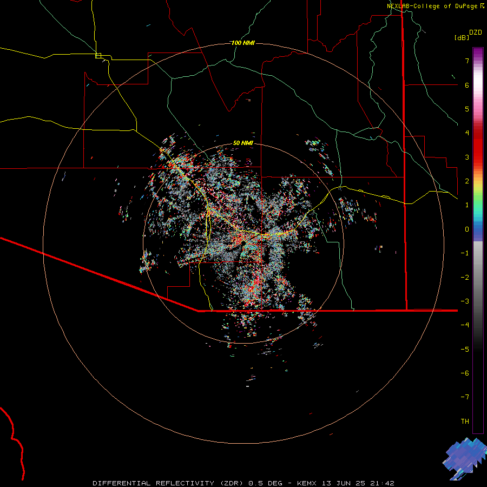Click the [dB] unit label
Image resolution: width=487 pixels, height=487 pixels.
(x=462, y=37)
